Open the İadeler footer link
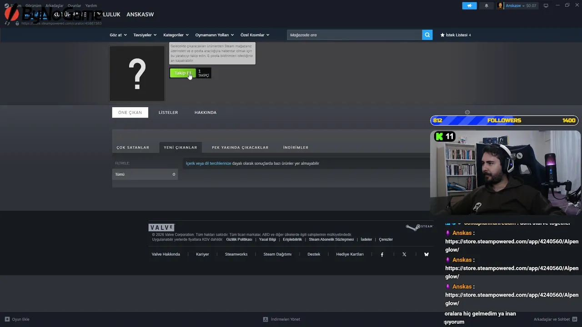This screenshot has height=327, width=582. [x=366, y=239]
